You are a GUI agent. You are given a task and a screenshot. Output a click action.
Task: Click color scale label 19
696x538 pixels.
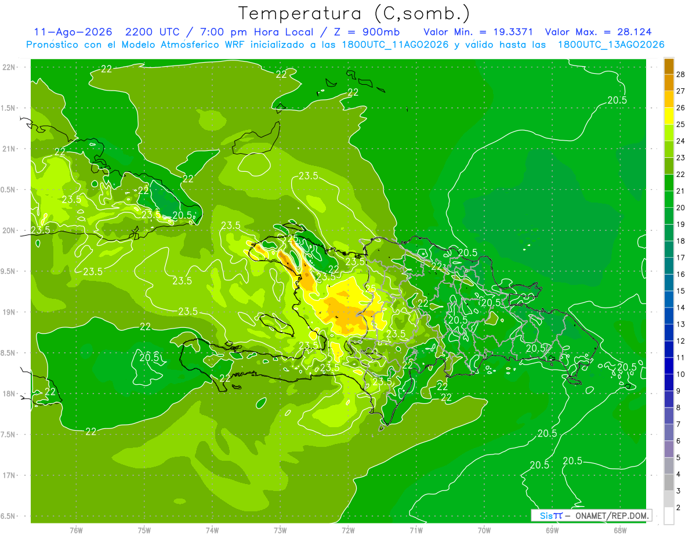pyautogui.click(x=681, y=224)
